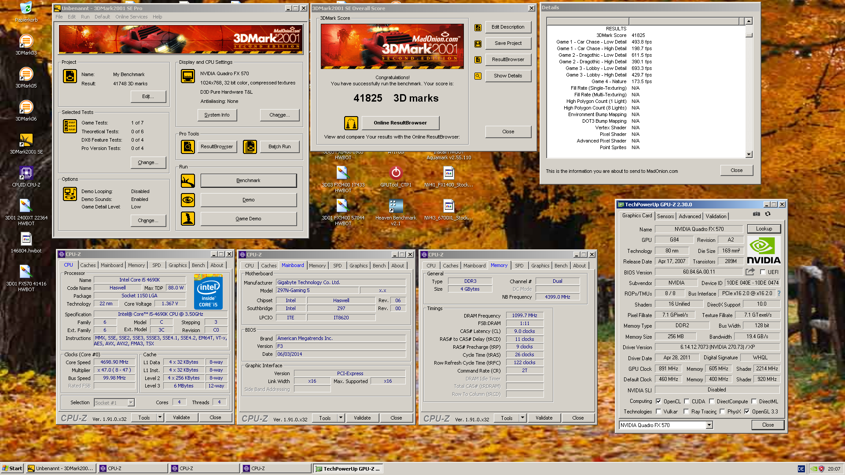Image resolution: width=845 pixels, height=475 pixels.
Task: Toggle the OpenGL 3.3 checkbox
Action: [747, 412]
